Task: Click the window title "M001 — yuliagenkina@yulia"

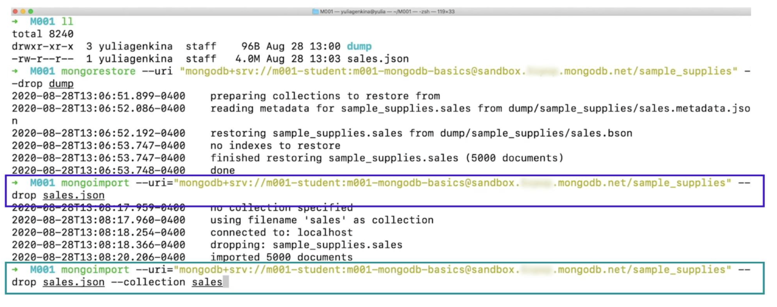Action: 353,12
